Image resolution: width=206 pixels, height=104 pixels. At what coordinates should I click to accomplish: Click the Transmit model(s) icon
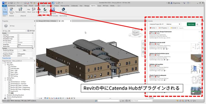(x=21, y=10)
